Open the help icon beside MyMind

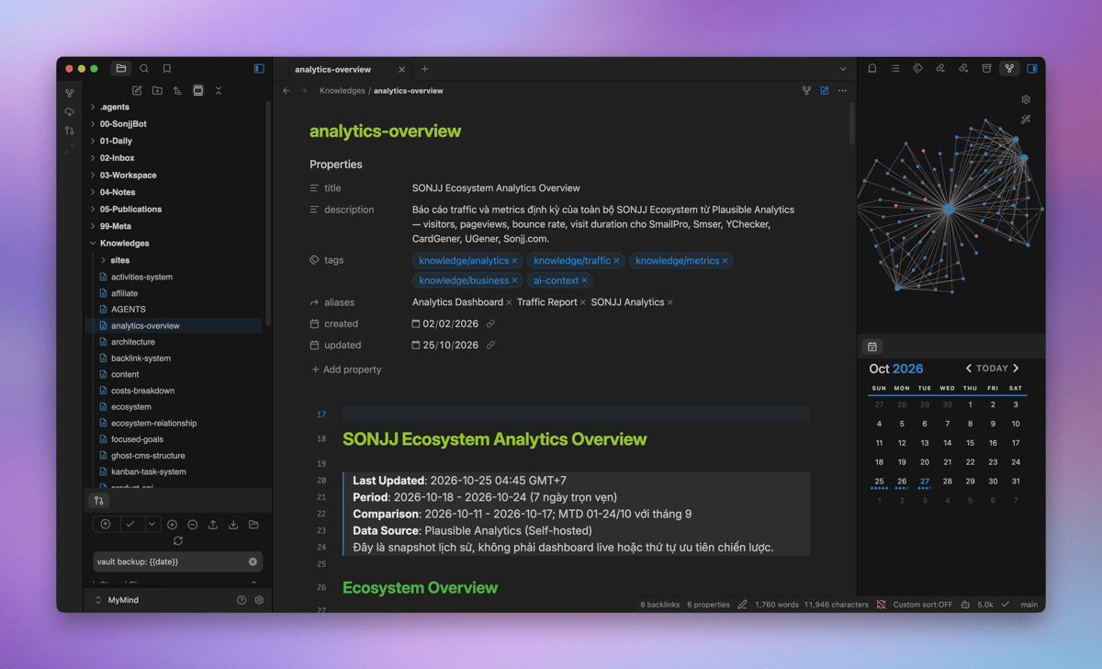tap(242, 600)
